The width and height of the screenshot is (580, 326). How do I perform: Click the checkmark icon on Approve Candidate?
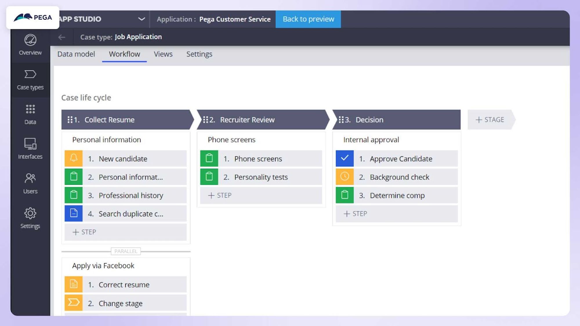(344, 159)
